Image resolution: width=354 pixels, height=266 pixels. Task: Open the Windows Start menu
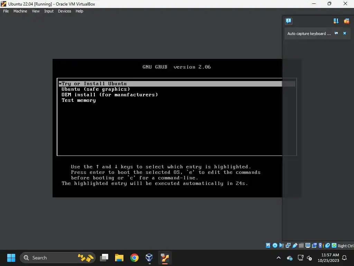tap(11, 258)
